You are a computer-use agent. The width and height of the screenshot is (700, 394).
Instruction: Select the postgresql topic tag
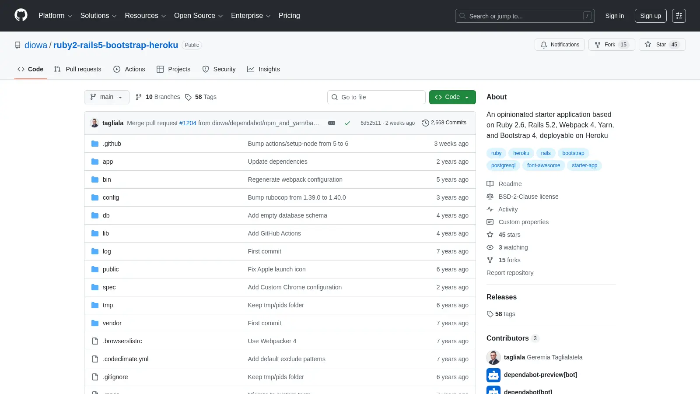point(503,165)
